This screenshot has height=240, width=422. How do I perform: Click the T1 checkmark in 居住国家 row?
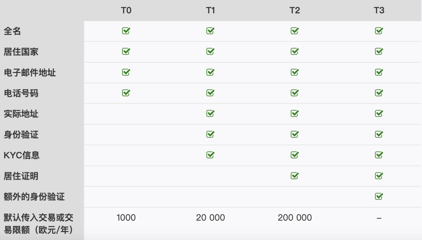[x=210, y=52]
